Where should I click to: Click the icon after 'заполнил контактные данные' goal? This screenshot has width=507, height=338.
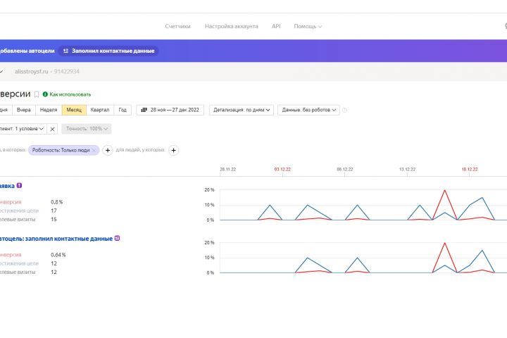(x=117, y=238)
